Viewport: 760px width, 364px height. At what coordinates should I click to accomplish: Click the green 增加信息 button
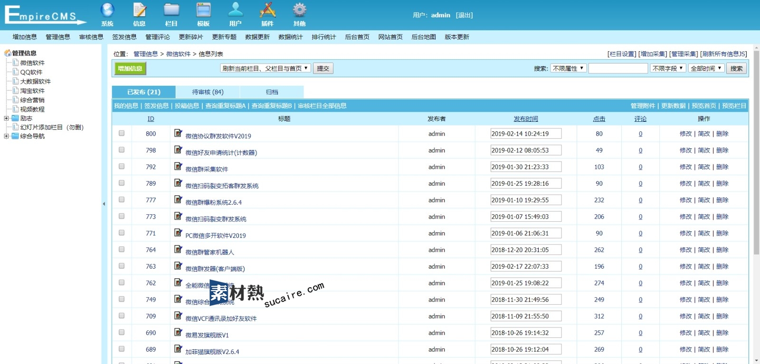coord(130,69)
